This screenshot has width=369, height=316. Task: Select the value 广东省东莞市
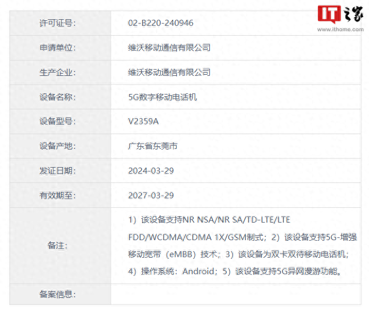[x=153, y=146]
